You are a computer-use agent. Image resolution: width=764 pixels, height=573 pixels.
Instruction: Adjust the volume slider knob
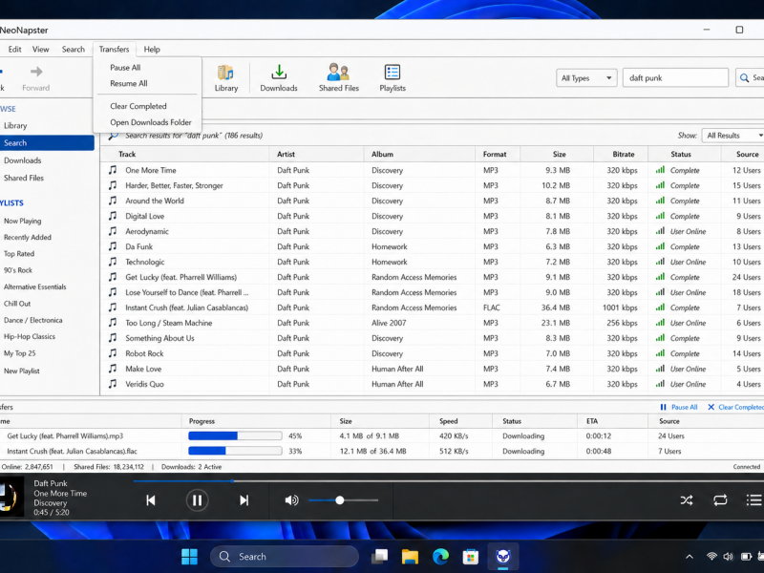tap(340, 500)
